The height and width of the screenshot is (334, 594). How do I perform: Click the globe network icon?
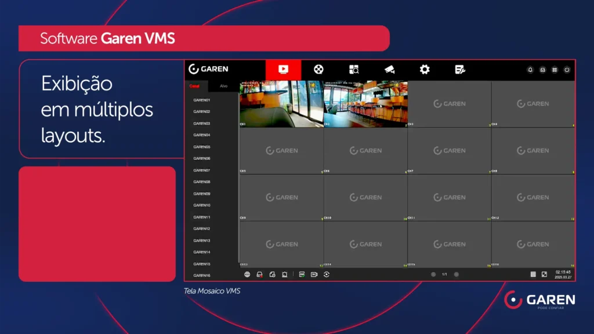(x=247, y=274)
